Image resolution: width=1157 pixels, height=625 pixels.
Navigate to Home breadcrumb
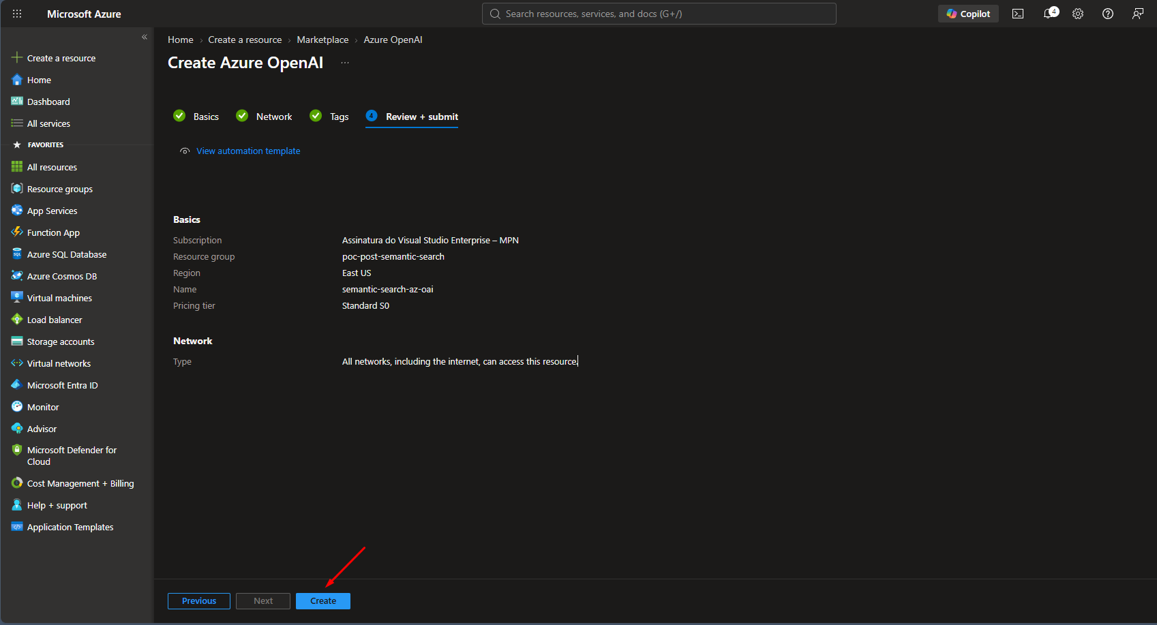pos(181,40)
